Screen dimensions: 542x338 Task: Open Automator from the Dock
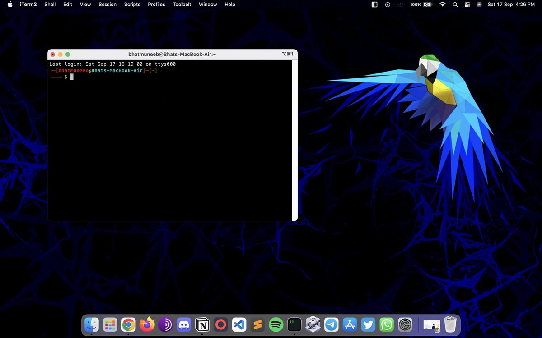pyautogui.click(x=313, y=324)
